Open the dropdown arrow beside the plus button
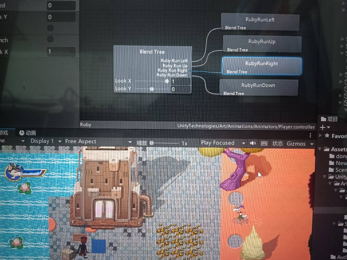Viewport: 347px width, 260px height. point(329,128)
